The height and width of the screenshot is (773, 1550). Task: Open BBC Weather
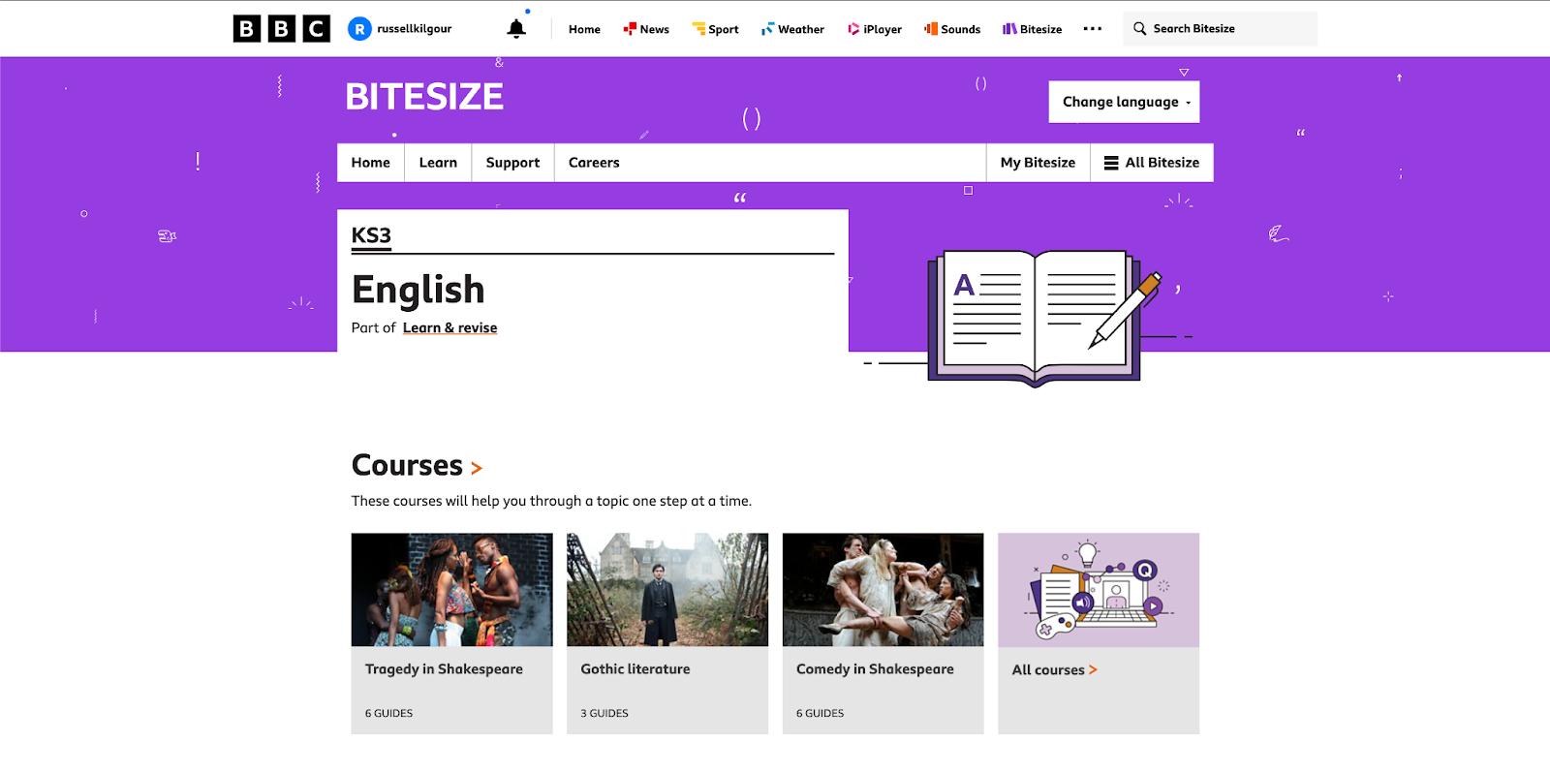[792, 29]
